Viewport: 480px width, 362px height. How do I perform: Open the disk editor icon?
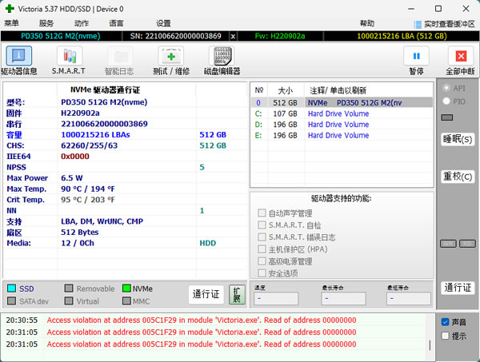222,56
